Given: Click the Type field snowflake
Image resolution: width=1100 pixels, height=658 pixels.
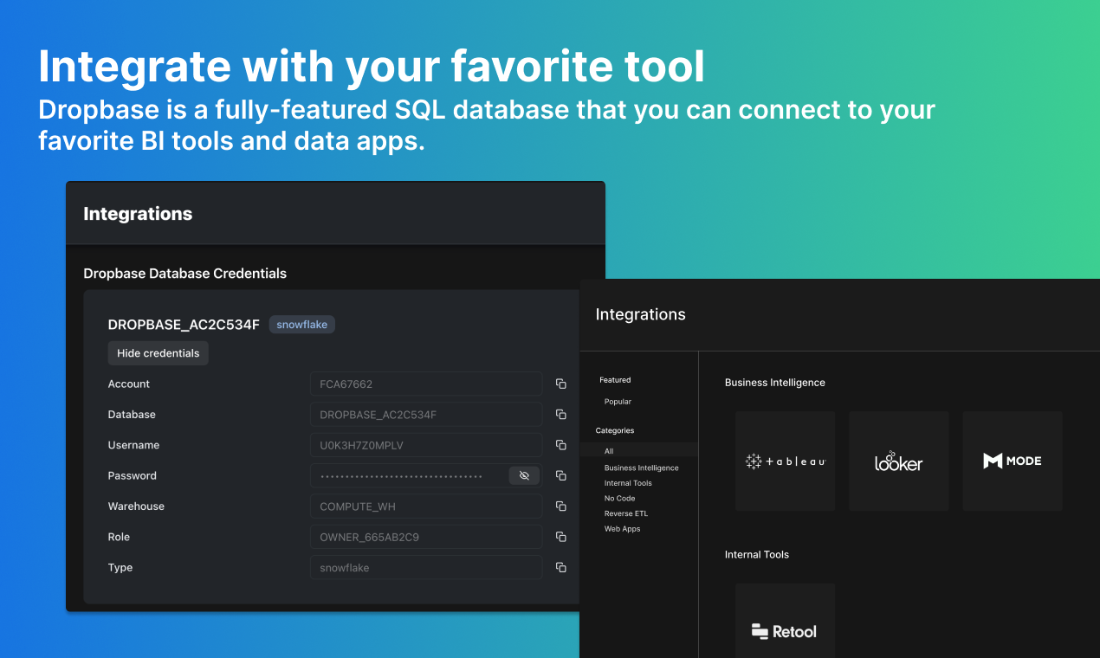Looking at the screenshot, I should pyautogui.click(x=426, y=567).
